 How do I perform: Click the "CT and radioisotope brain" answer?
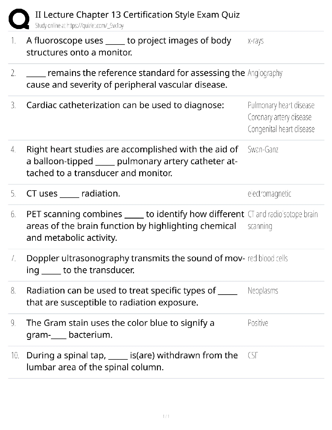[x=283, y=214]
